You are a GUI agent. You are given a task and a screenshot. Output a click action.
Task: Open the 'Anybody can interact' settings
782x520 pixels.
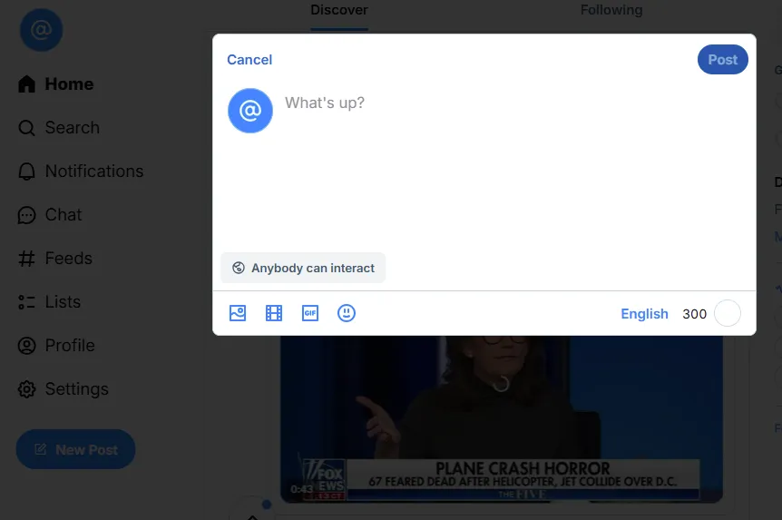(303, 268)
